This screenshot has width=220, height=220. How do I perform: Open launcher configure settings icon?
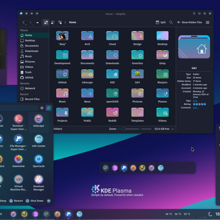coord(42,108)
